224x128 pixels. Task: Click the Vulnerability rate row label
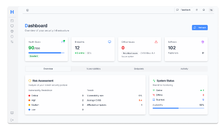[95, 96]
